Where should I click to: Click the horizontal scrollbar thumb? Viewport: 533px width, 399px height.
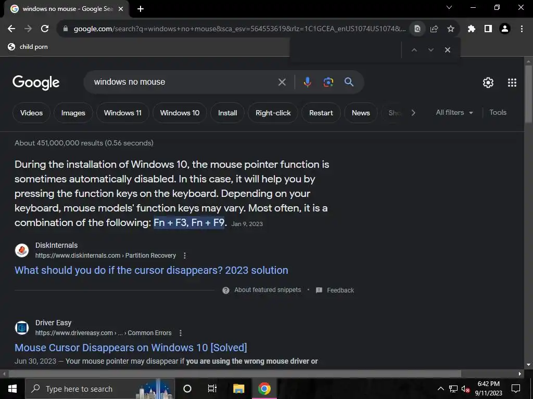point(235,374)
